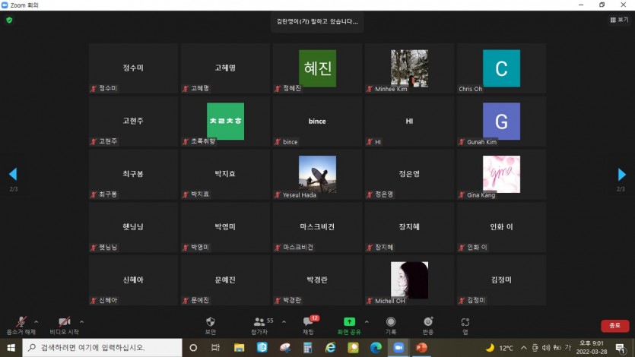Viewport: 635px width, 357px height.
Task: Open volume control in system tray
Action: tap(546, 348)
